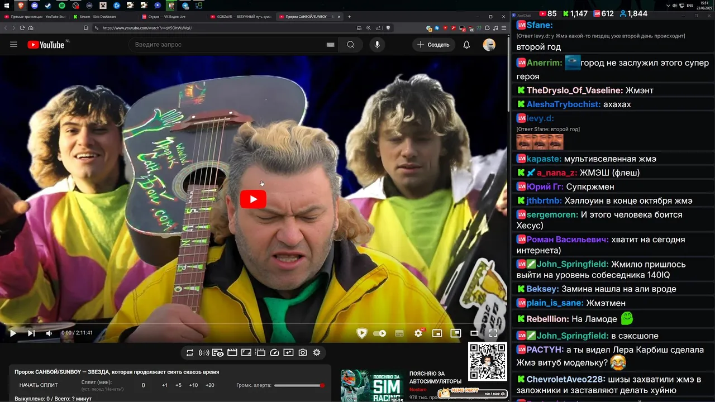Click the shield play icon in the player
The height and width of the screenshot is (402, 715).
[x=362, y=333]
